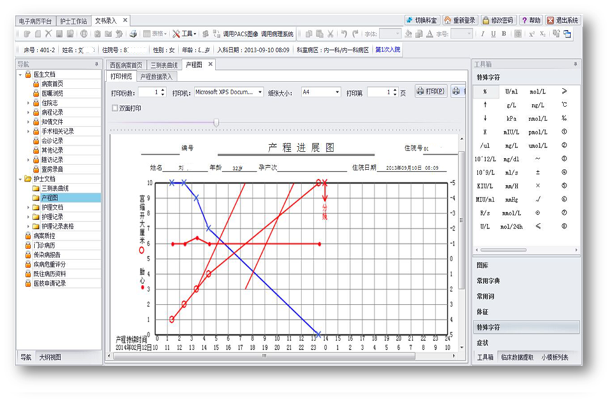610x402 pixels.
Task: Expand the 手术相关记录 tree folder
Action: pyautogui.click(x=28, y=131)
